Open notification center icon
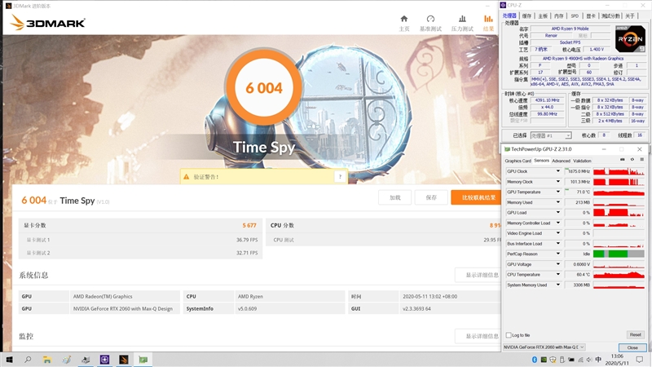The height and width of the screenshot is (367, 652). tap(640, 360)
